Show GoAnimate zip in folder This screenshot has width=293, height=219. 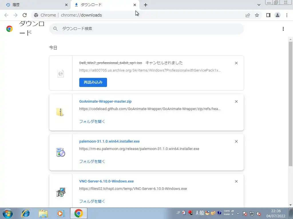(x=92, y=121)
